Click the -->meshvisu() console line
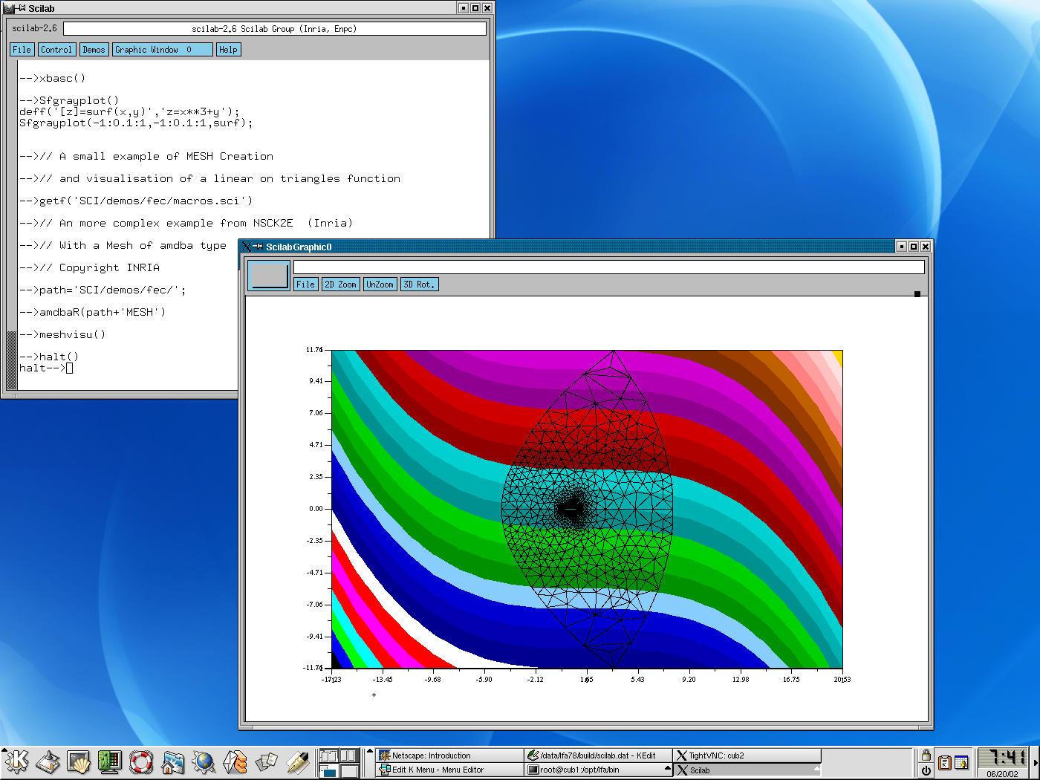This screenshot has width=1040, height=780. pos(62,334)
